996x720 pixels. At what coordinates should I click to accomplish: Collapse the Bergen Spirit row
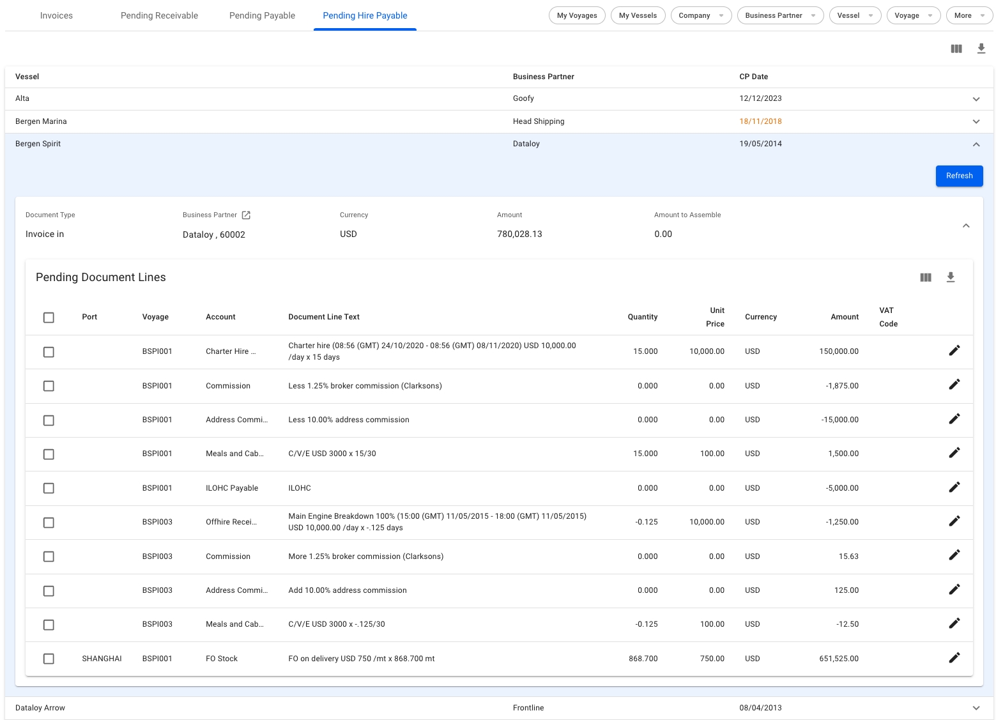976,144
